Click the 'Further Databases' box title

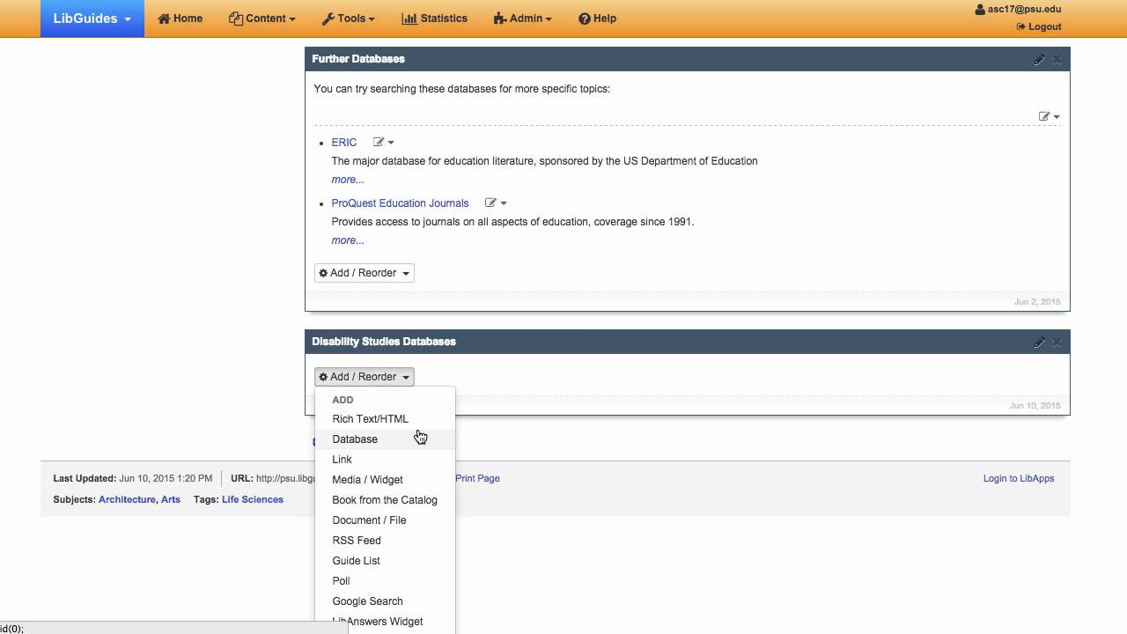coord(358,59)
